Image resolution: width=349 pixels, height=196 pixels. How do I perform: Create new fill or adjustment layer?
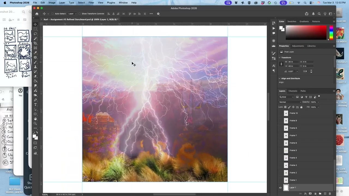(x=315, y=194)
